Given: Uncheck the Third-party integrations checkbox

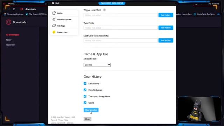Looking at the screenshot, I should click(85, 96).
